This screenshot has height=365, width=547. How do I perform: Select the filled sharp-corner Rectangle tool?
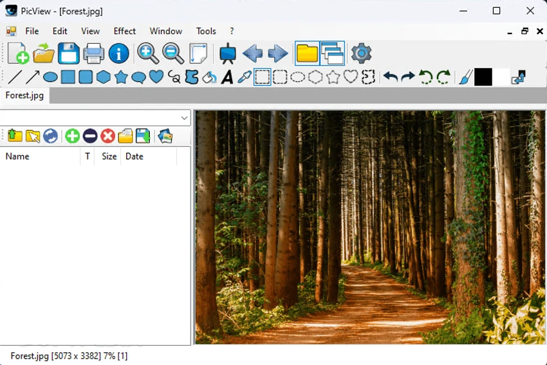coord(68,77)
